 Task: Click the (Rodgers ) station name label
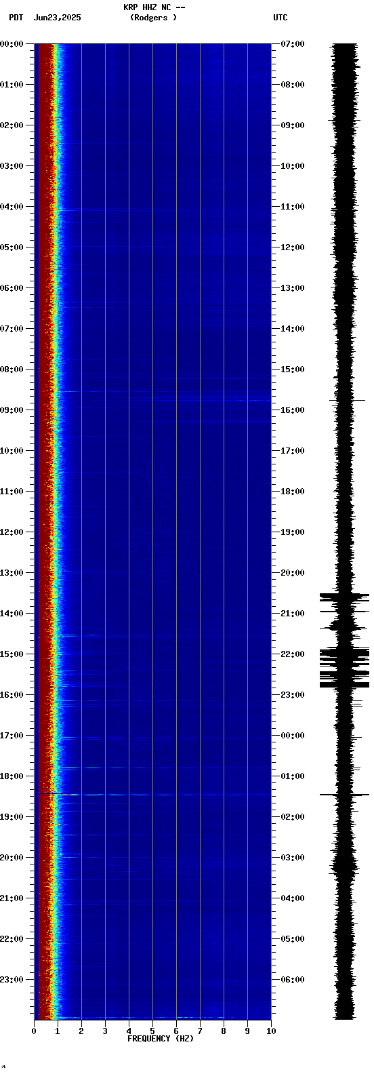153,18
